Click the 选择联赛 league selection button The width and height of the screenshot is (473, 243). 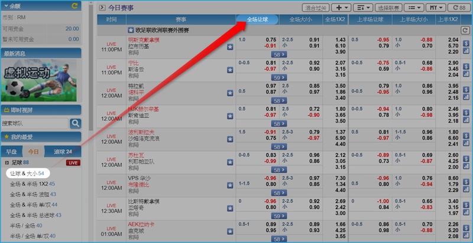click(388, 8)
